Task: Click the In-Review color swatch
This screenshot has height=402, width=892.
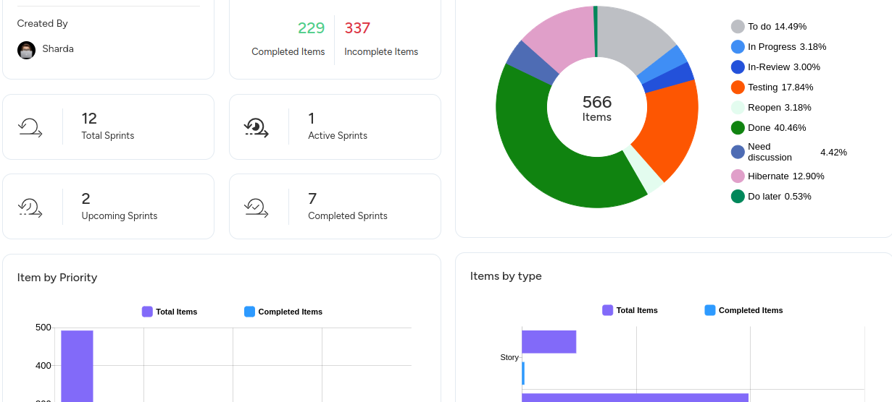Action: tap(738, 67)
